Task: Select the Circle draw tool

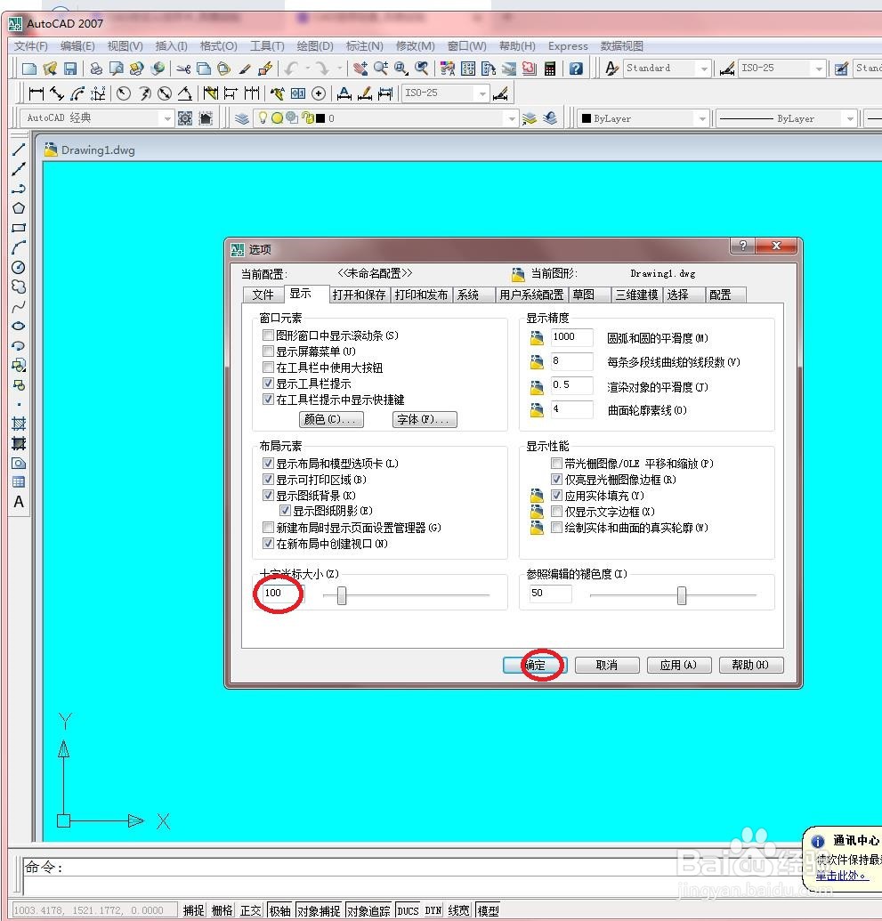Action: pyautogui.click(x=19, y=267)
